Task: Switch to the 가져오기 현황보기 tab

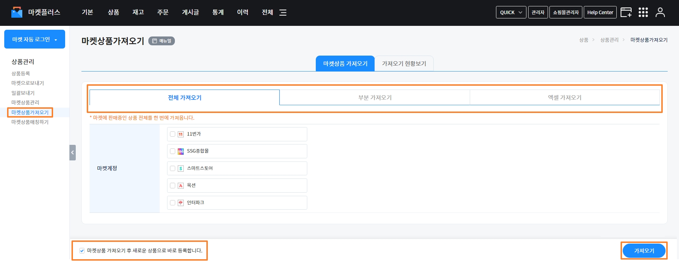Action: click(404, 64)
